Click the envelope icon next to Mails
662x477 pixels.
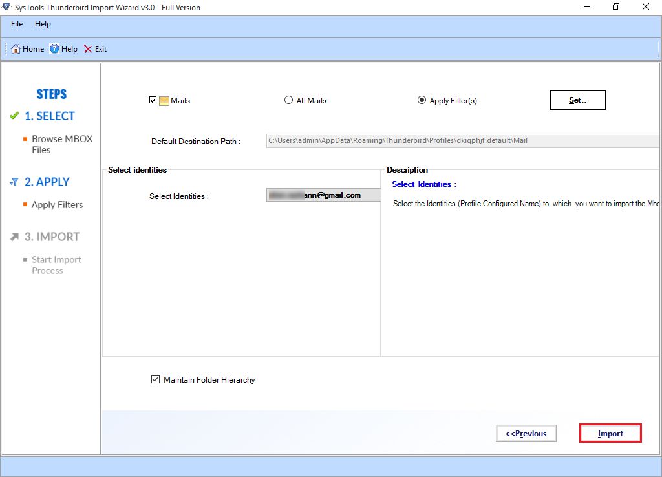(x=164, y=100)
